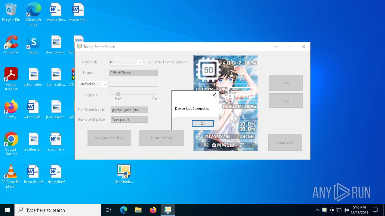Select the actionsinte image file
This screenshot has height=216, width=385.
coord(33,77)
